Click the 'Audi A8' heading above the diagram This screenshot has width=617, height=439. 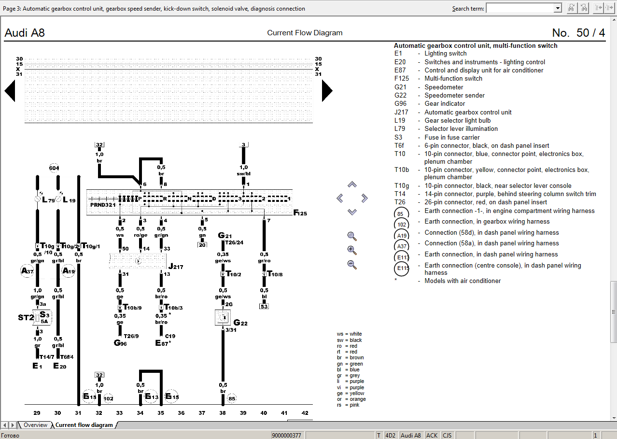pyautogui.click(x=25, y=33)
